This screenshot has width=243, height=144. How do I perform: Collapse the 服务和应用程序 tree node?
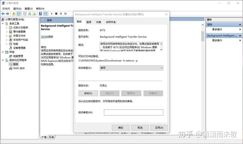pos(3,60)
